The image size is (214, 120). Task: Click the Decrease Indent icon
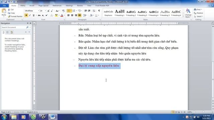tap(86, 11)
